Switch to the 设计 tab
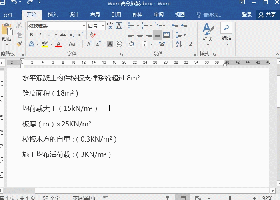This screenshot has height=200, width=280. point(74,15)
